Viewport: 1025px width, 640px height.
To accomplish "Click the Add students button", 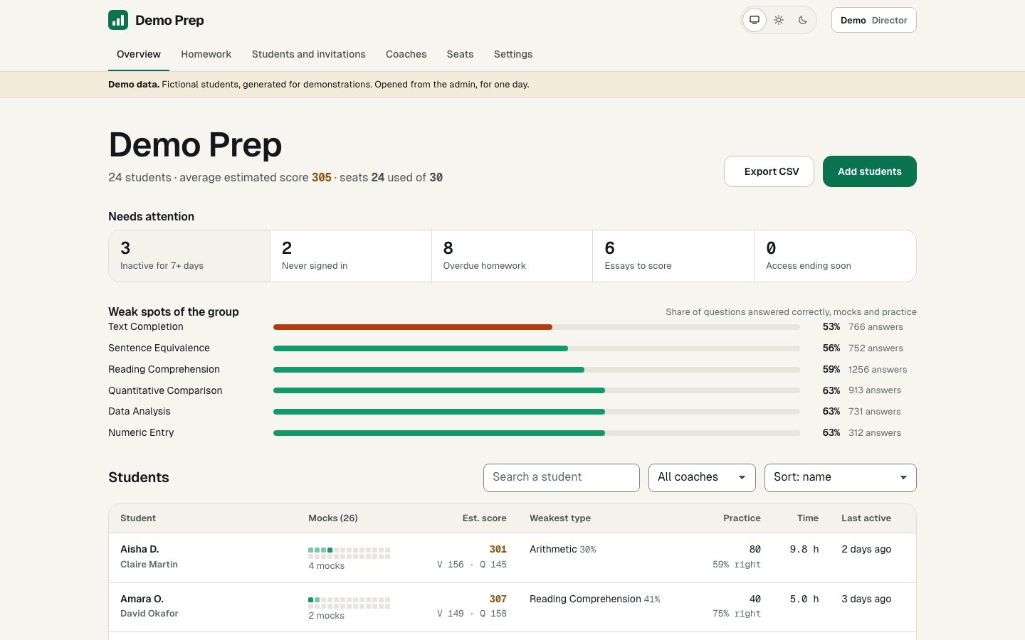I will [870, 171].
